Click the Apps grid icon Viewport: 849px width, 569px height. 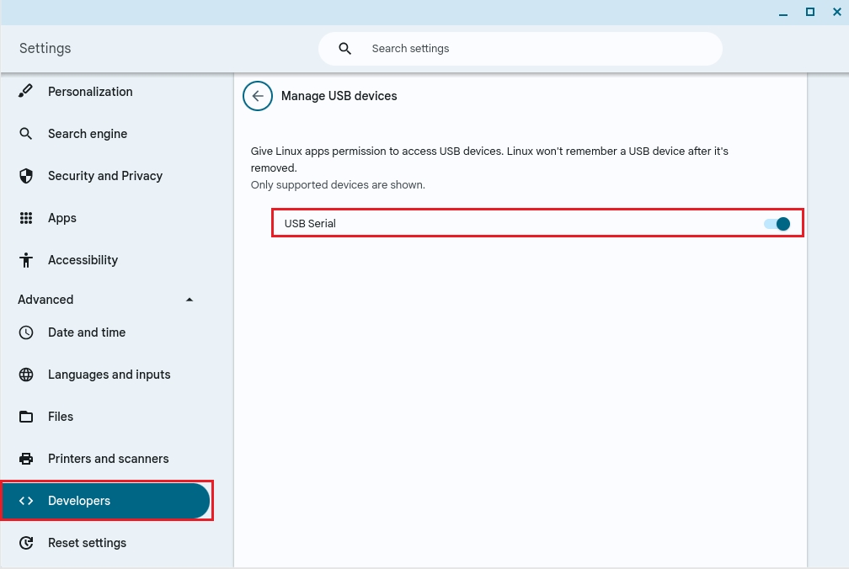point(26,218)
